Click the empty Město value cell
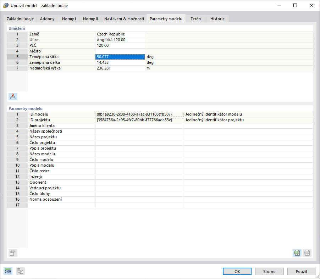This screenshot has height=279, width=320. coord(120,51)
